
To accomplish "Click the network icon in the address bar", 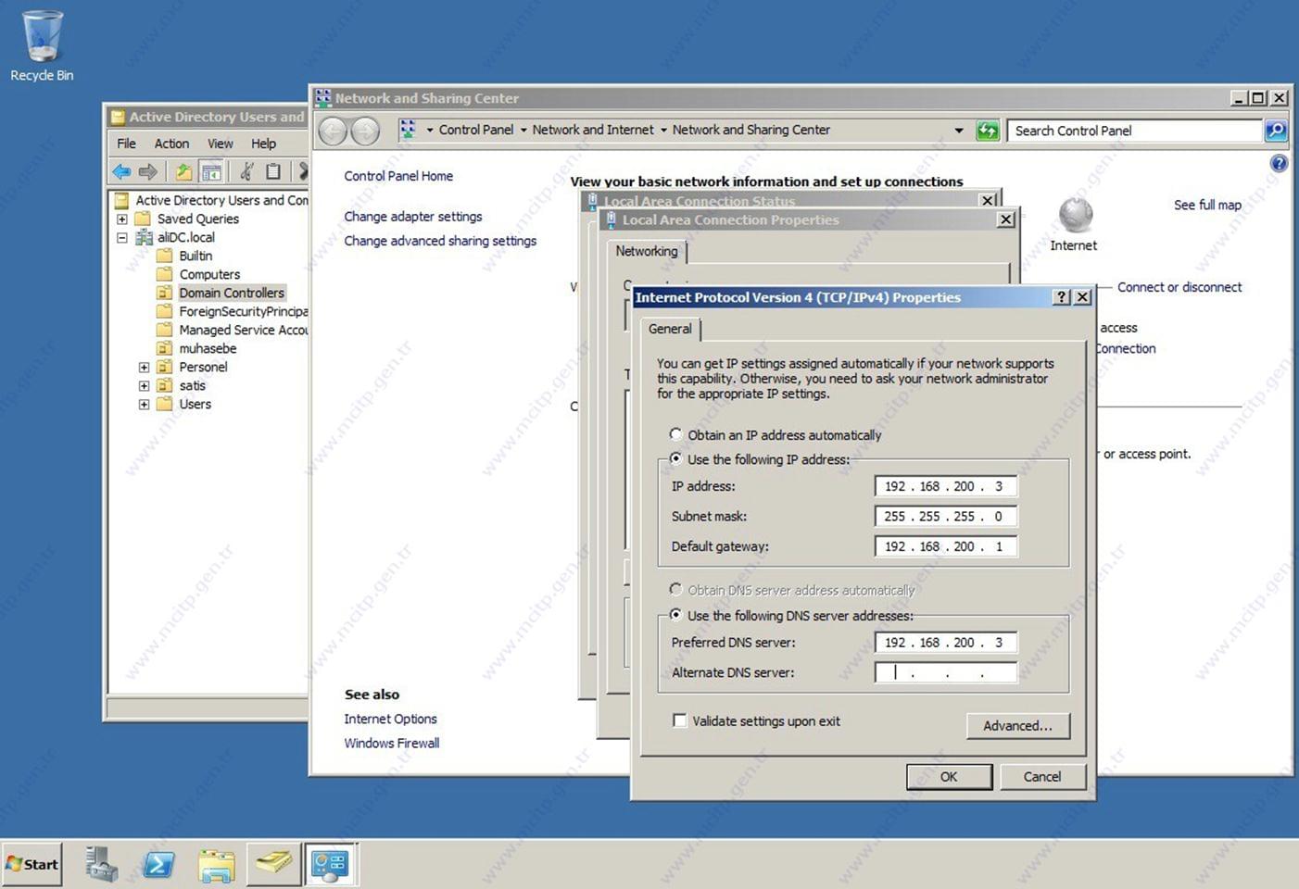I will point(408,131).
